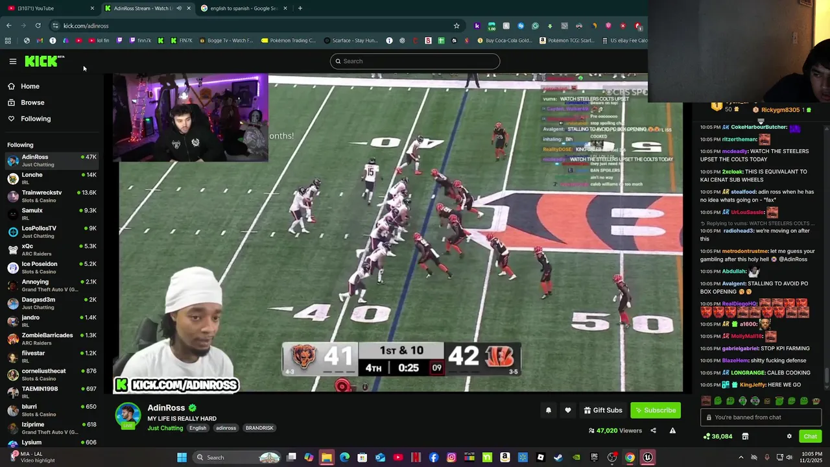Open the Windows Start menu
This screenshot has width=830, height=467.
point(182,457)
